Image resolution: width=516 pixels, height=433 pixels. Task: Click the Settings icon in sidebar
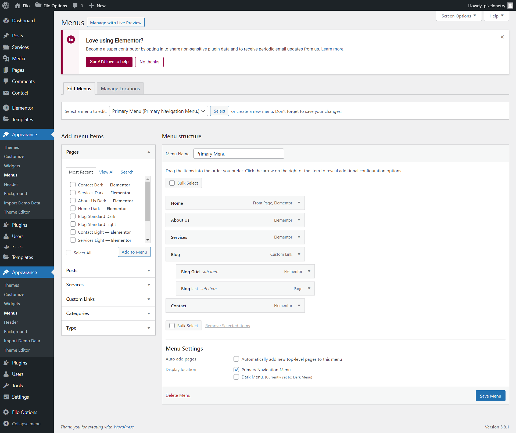(6, 397)
